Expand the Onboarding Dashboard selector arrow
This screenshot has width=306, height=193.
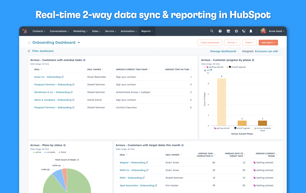pyautogui.click(x=79, y=43)
